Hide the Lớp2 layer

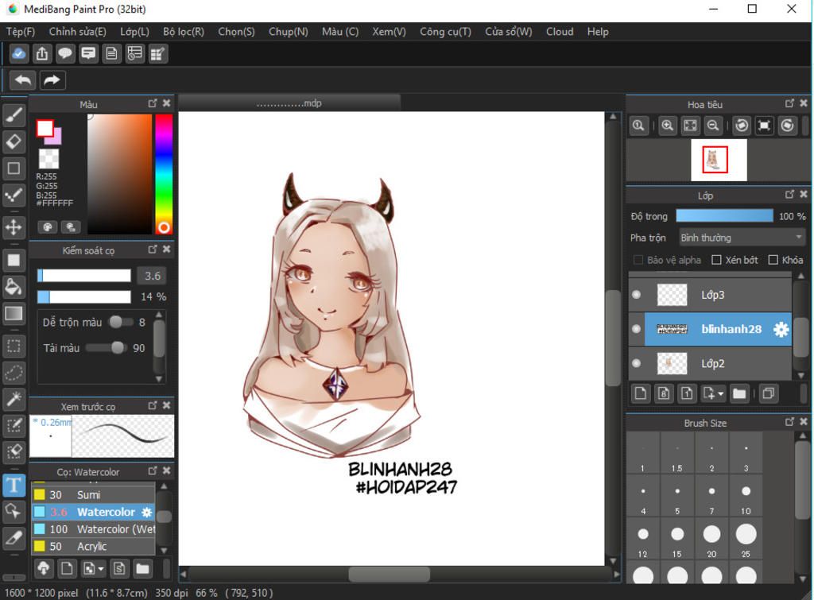(x=637, y=363)
